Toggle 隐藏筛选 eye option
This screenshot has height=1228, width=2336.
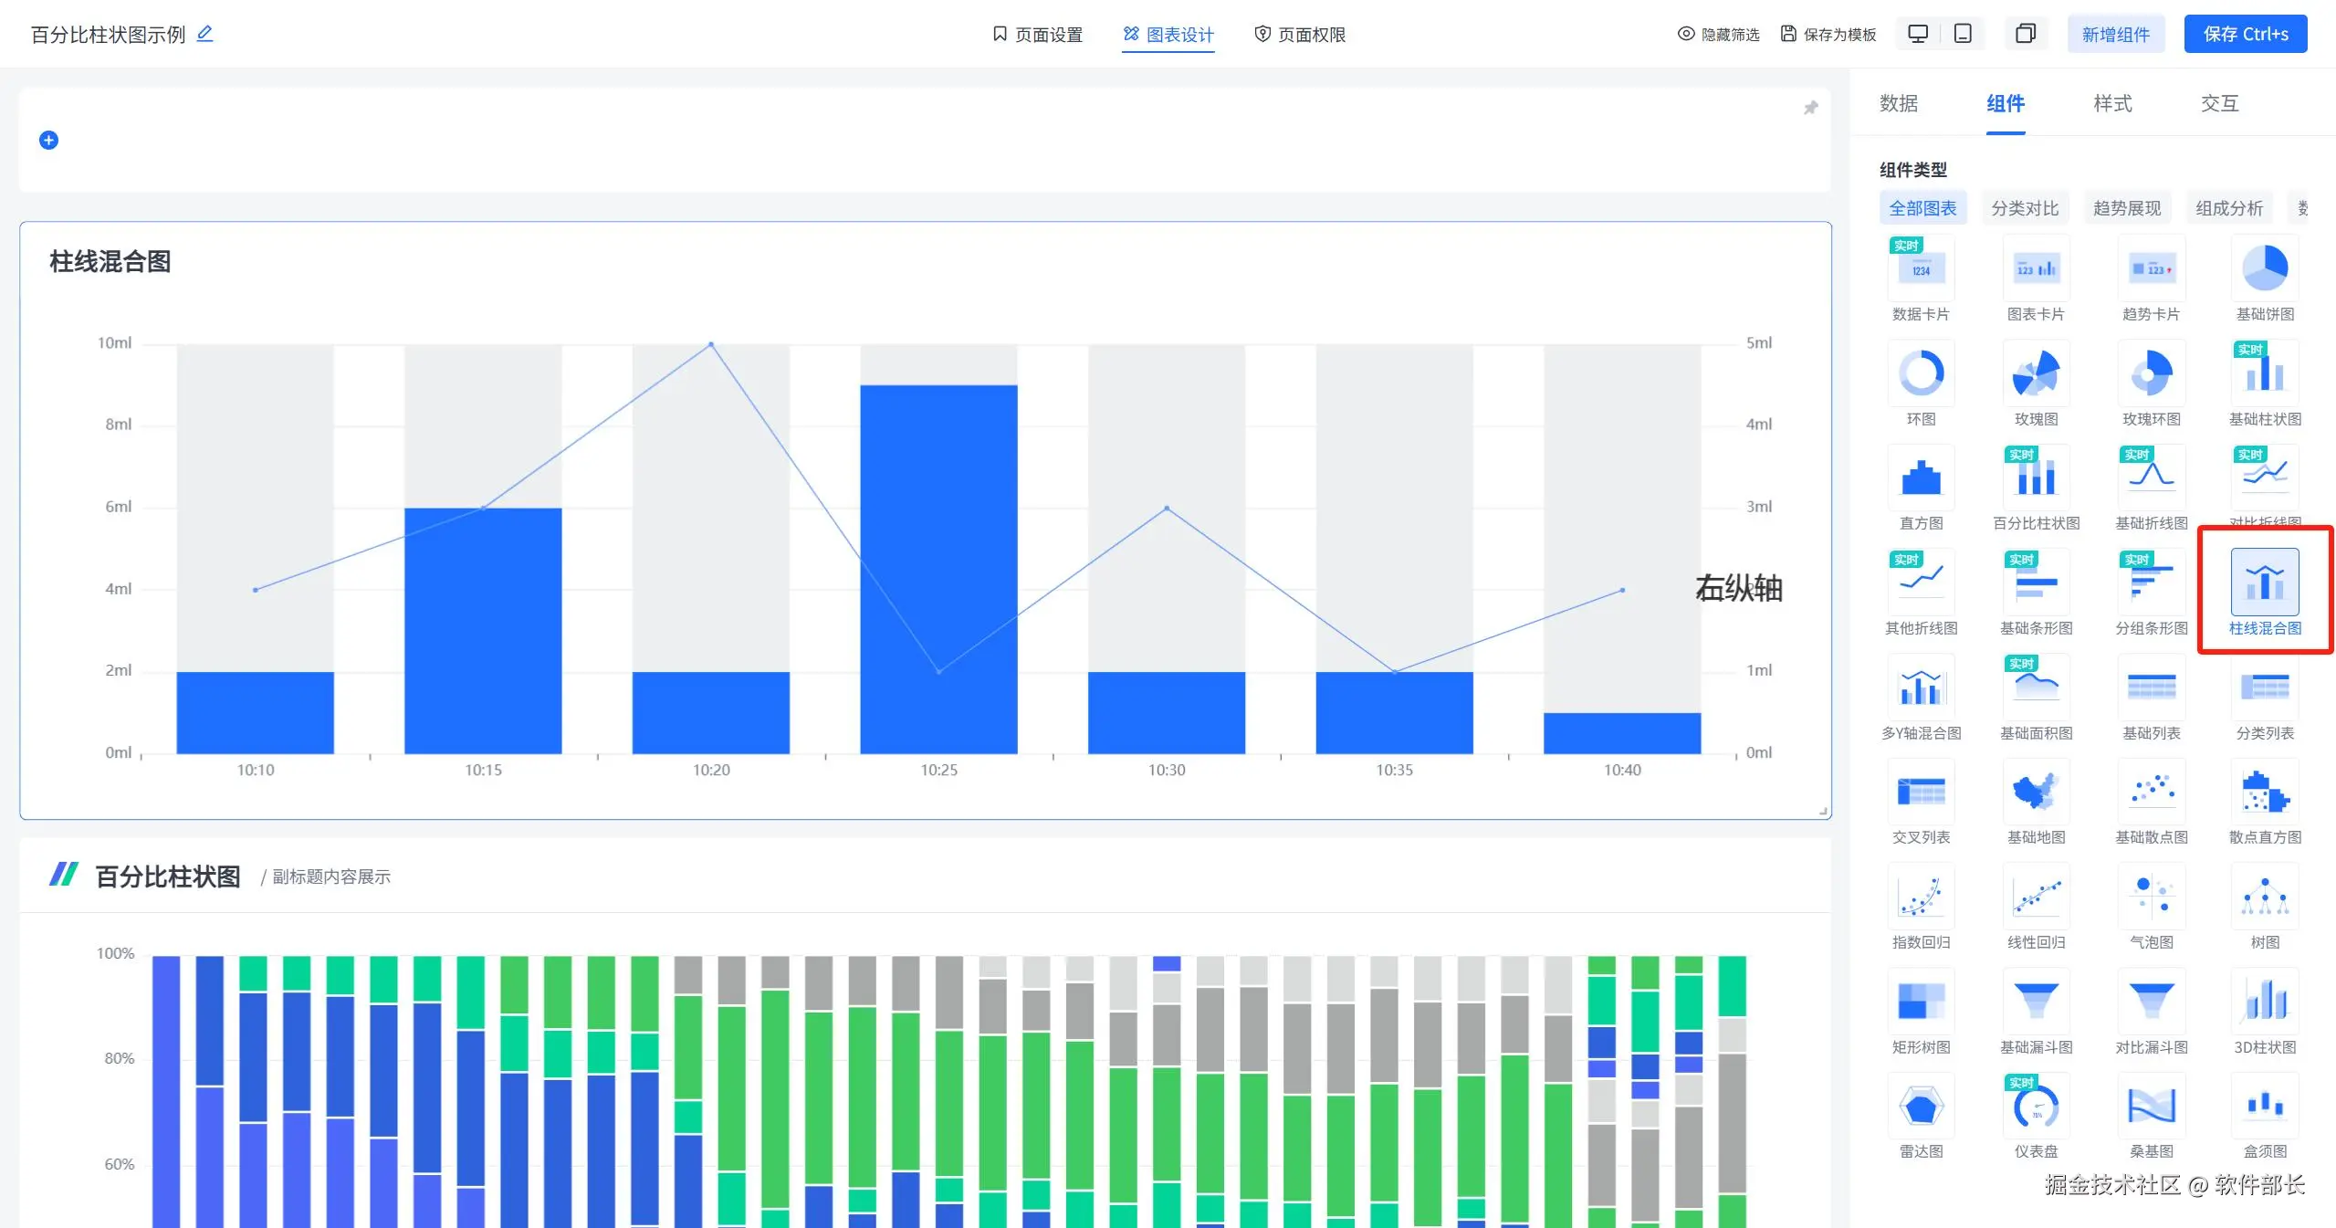click(1718, 34)
